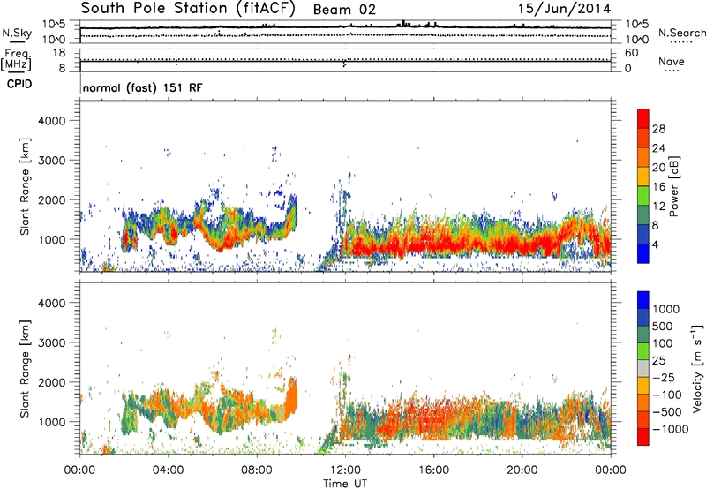
Task: Click the 20:00 time axis label
Action: 522,470
